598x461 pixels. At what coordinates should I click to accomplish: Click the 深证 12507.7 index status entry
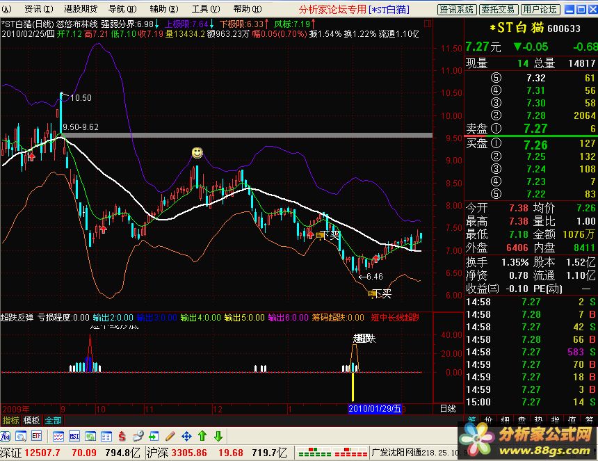pos(70,453)
